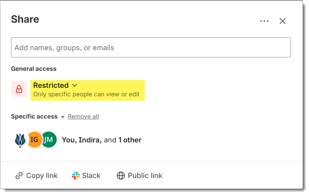Click the Share dialog title

(25, 19)
